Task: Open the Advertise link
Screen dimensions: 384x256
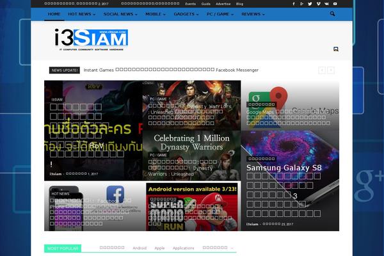Action: pos(223,4)
